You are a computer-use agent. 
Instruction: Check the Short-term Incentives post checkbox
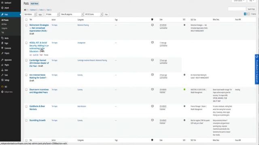26,89
